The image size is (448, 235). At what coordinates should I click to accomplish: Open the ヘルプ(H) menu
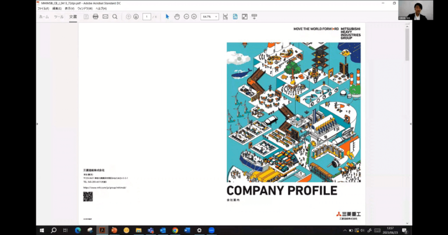101,9
